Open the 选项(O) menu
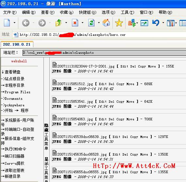This screenshot has width=186, height=182. pos(109,12)
